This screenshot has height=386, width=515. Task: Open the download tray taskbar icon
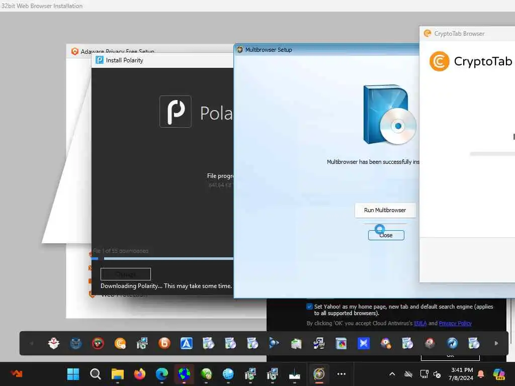pos(295,374)
